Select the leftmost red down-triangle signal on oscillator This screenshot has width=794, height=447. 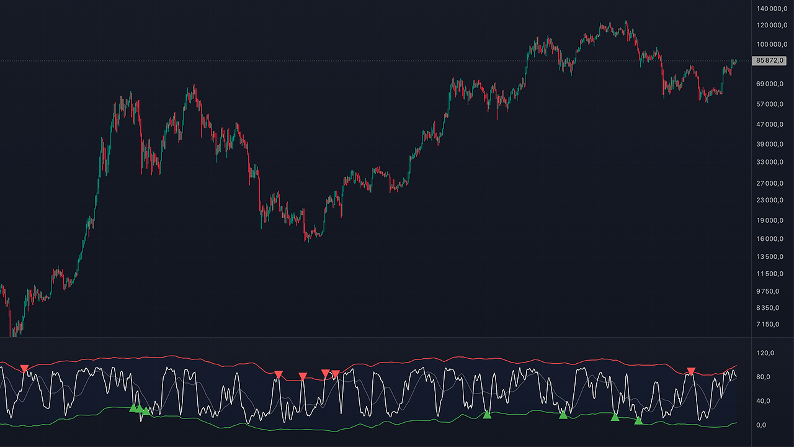[24, 369]
